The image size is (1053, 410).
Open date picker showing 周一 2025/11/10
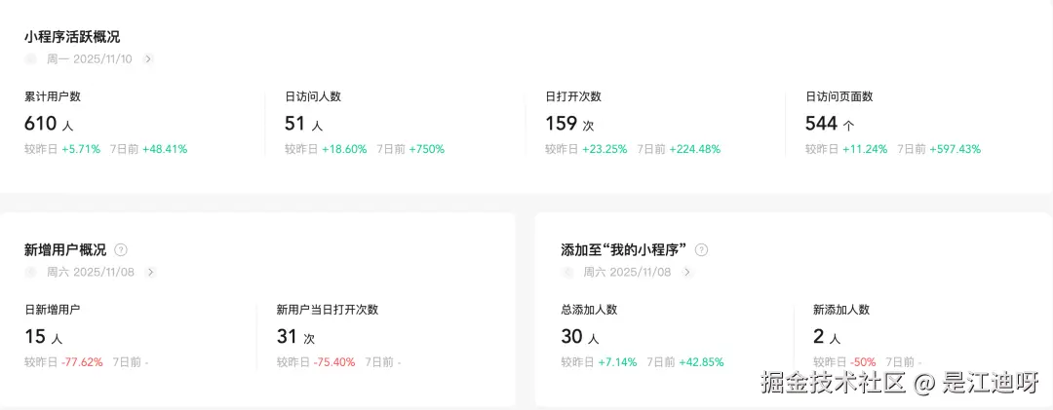[x=90, y=59]
